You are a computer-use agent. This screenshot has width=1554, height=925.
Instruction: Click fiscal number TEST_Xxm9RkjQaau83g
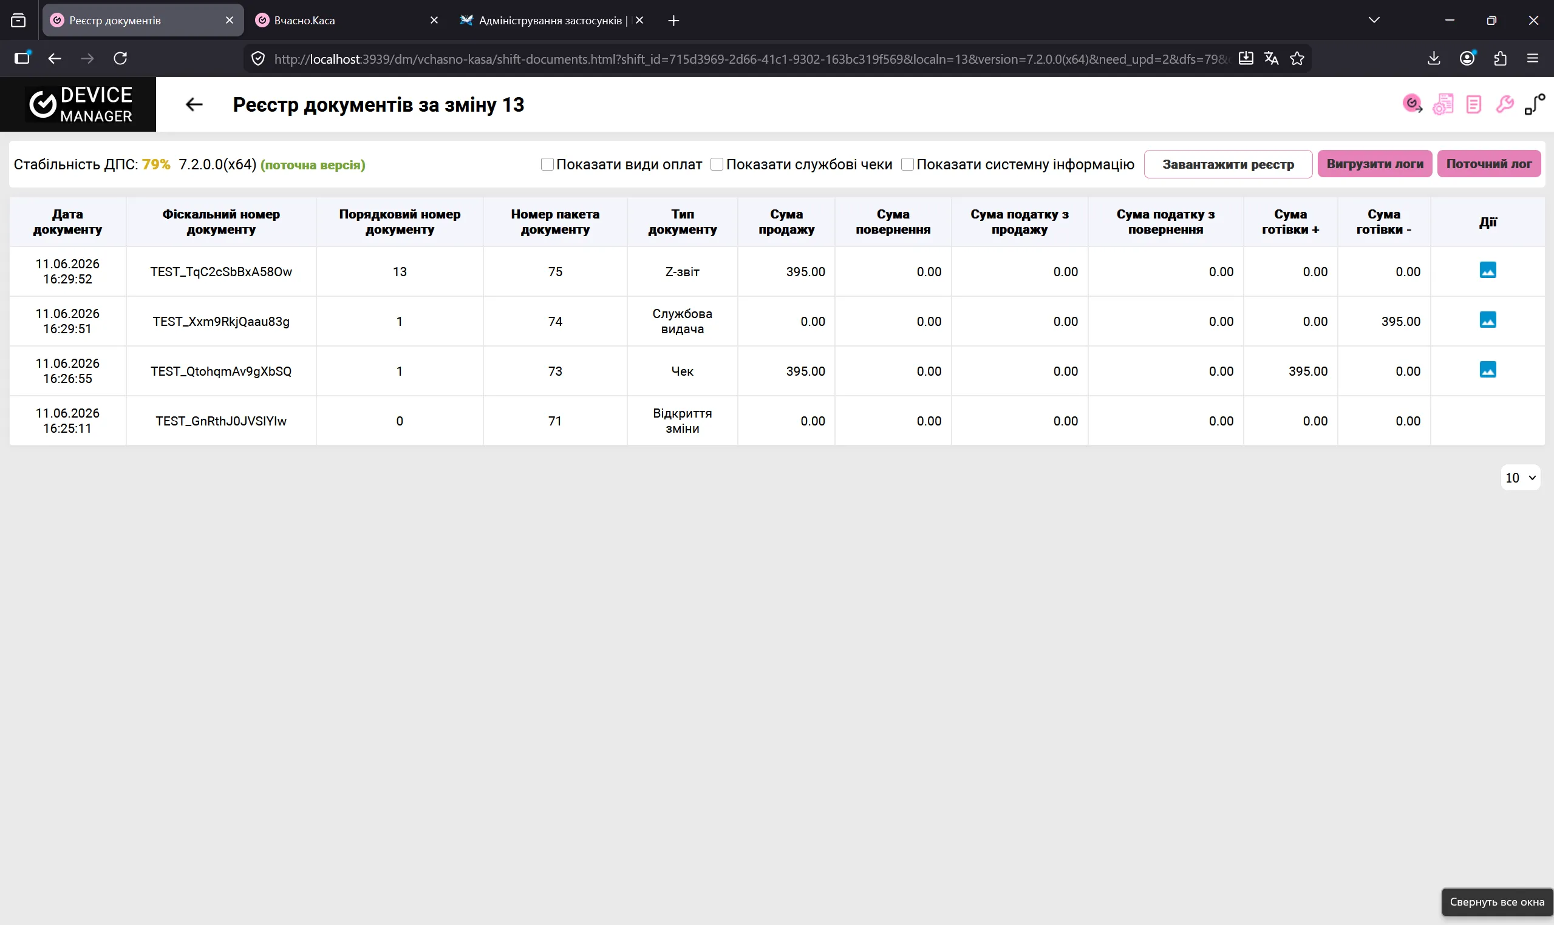[x=222, y=322]
